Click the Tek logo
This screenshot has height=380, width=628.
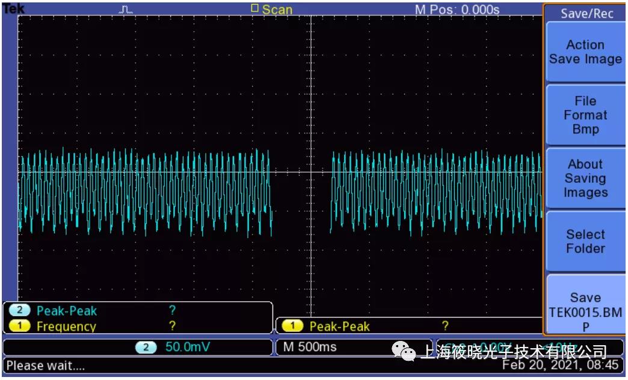tap(14, 8)
